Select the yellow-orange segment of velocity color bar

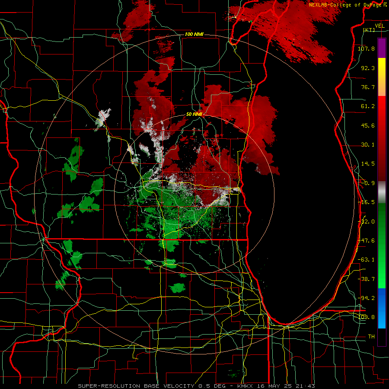382,77
